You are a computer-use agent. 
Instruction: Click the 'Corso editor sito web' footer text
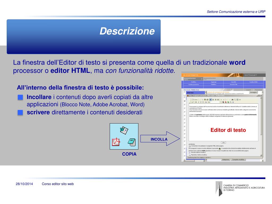[x=58, y=184]
